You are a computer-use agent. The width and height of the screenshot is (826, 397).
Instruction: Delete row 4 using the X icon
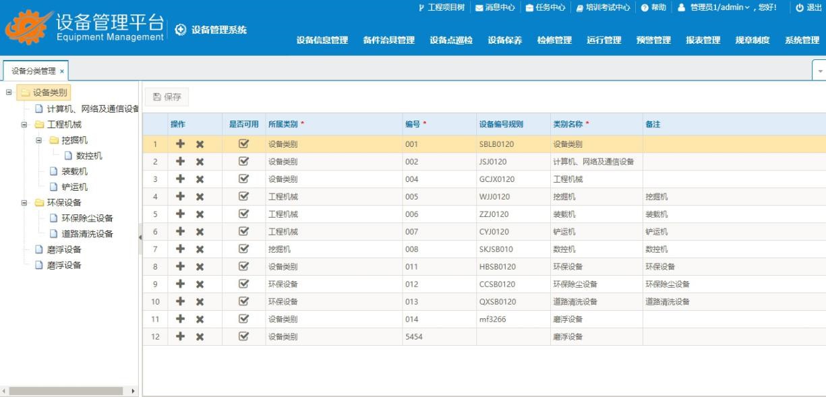(x=200, y=197)
